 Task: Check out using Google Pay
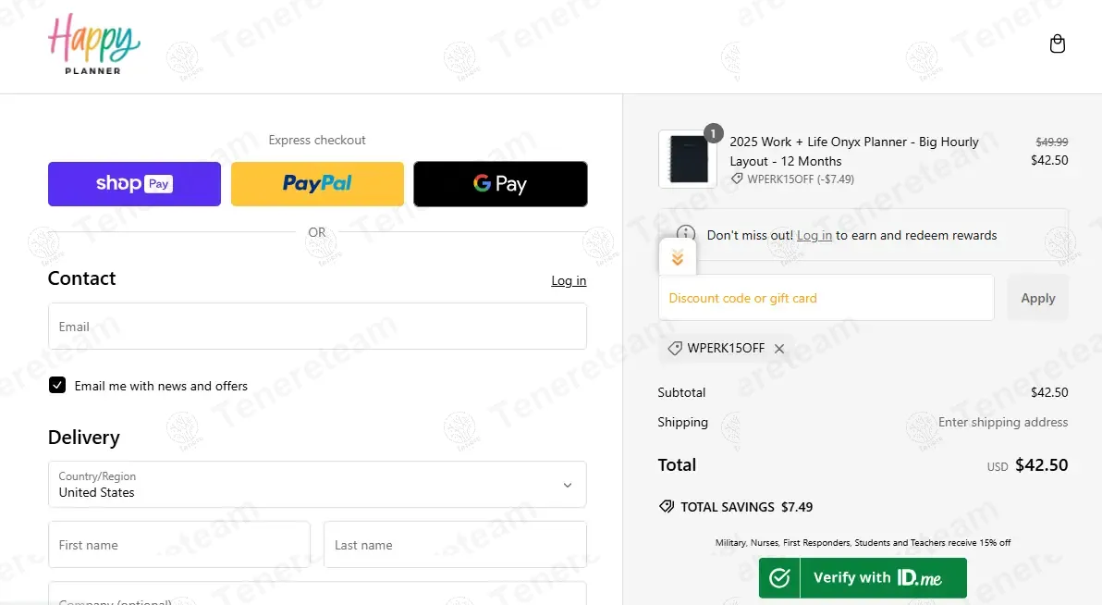[x=500, y=184]
